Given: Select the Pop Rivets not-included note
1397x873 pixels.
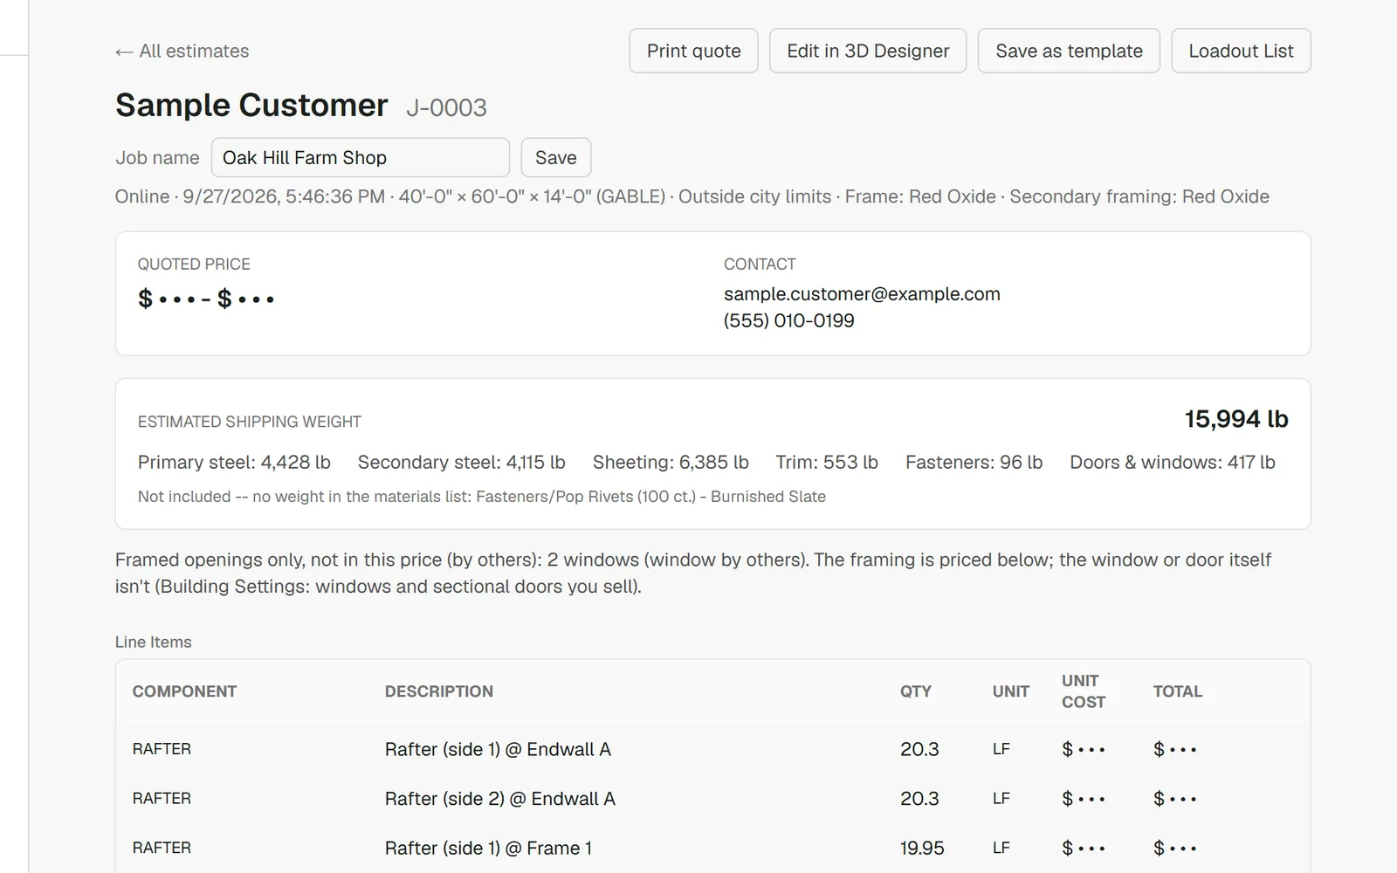Looking at the screenshot, I should tap(482, 497).
